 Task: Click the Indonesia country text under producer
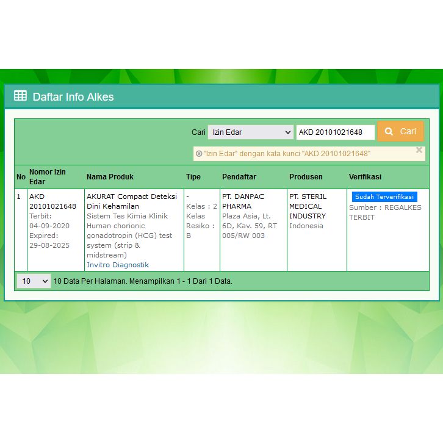[306, 226]
